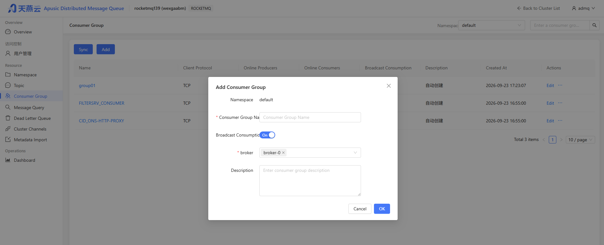Open Topic in the Resource menu
This screenshot has width=604, height=245.
(x=19, y=85)
